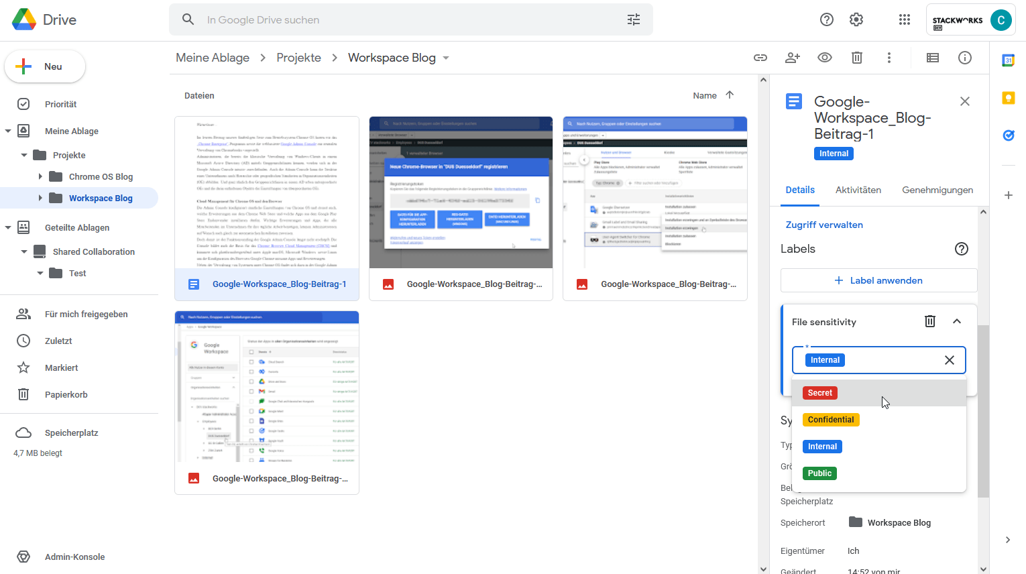This screenshot has width=1026, height=574.
Task: Collapse the Meine Ablage tree arrow
Action: [x=8, y=131]
